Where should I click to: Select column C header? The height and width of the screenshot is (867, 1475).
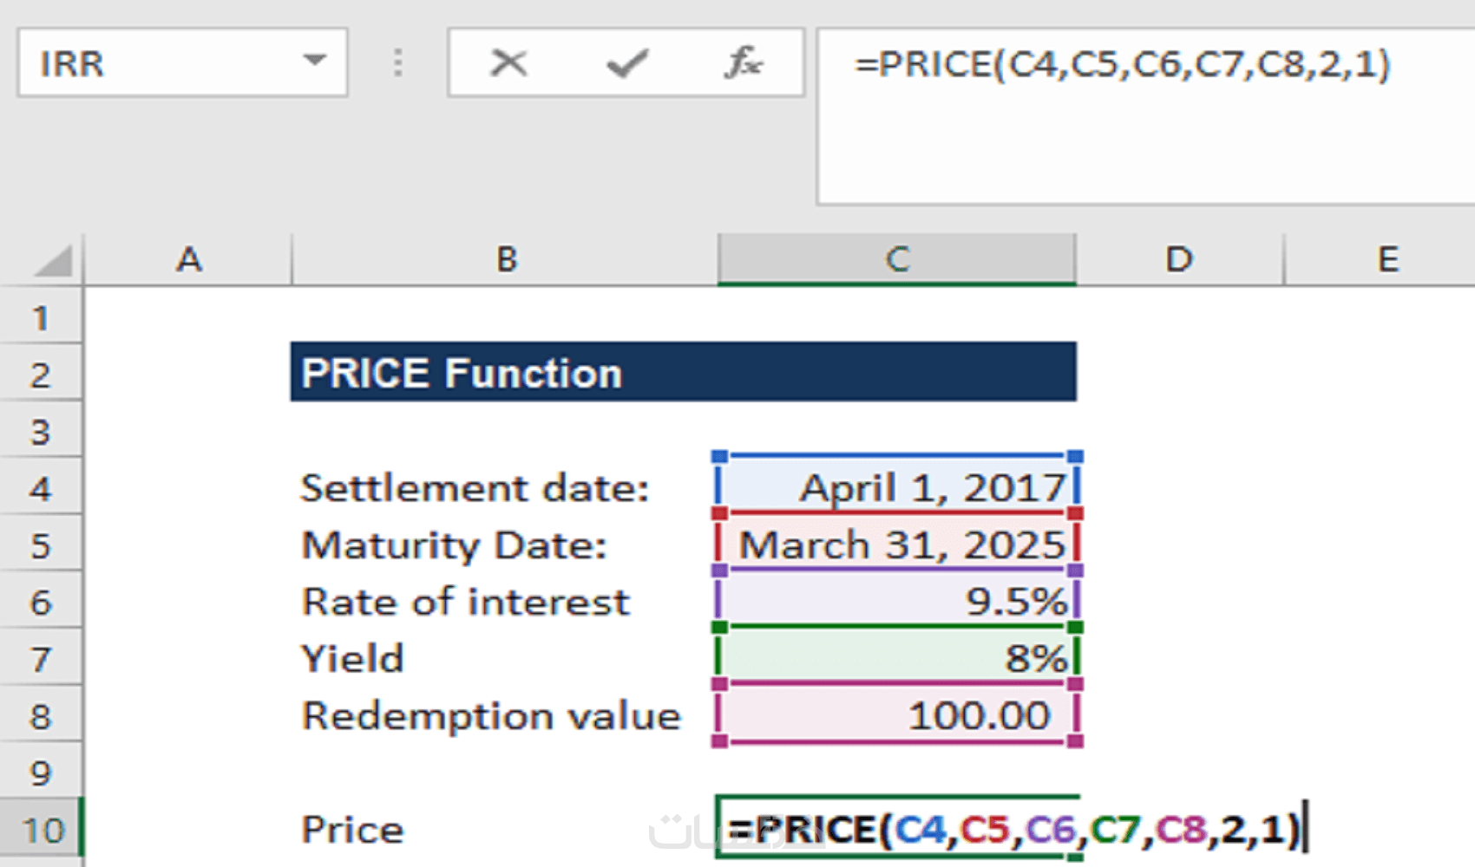tap(897, 259)
